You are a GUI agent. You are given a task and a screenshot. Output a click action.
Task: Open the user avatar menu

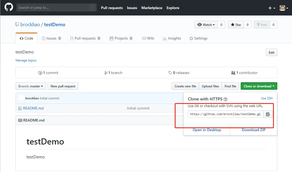click(x=284, y=8)
